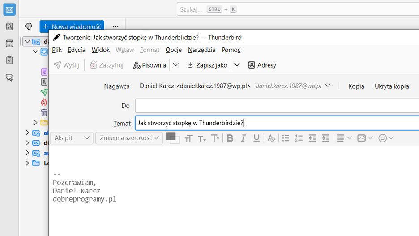
Task: Expand the account starting with 'au'
Action: [x=27, y=153]
